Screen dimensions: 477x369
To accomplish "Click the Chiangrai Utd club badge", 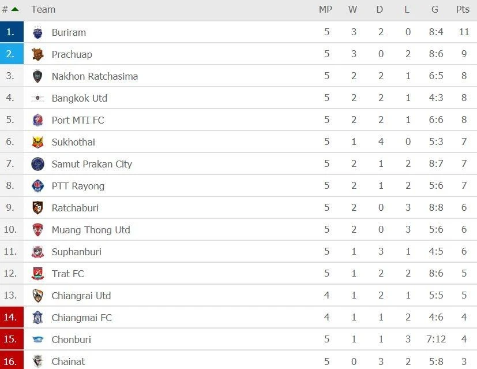I will (37, 296).
